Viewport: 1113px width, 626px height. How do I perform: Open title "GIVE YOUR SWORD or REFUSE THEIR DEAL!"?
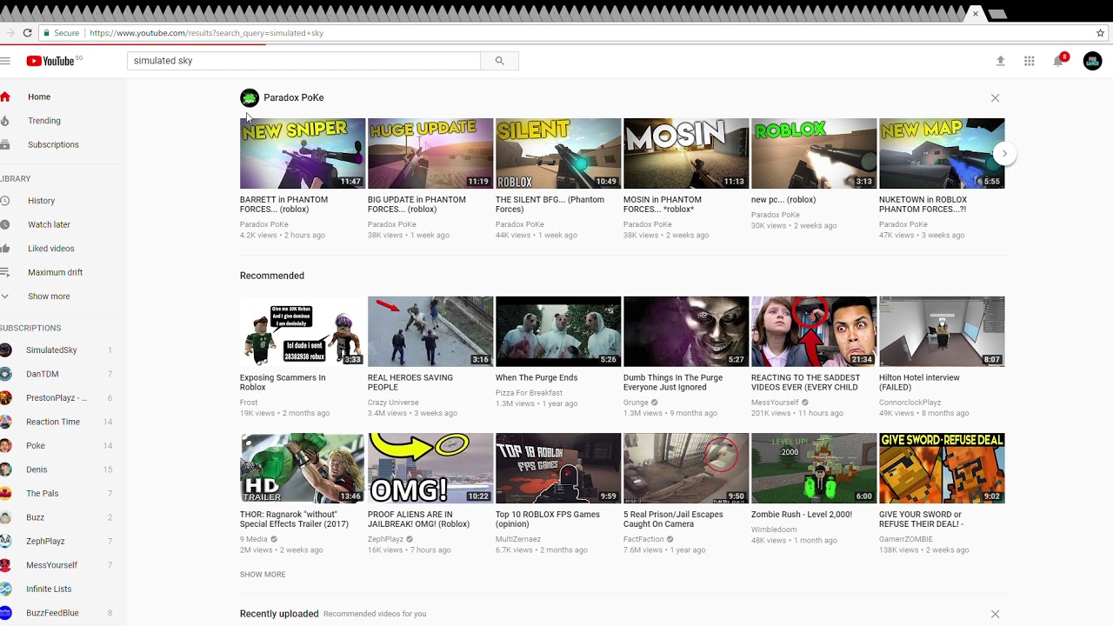click(x=922, y=519)
